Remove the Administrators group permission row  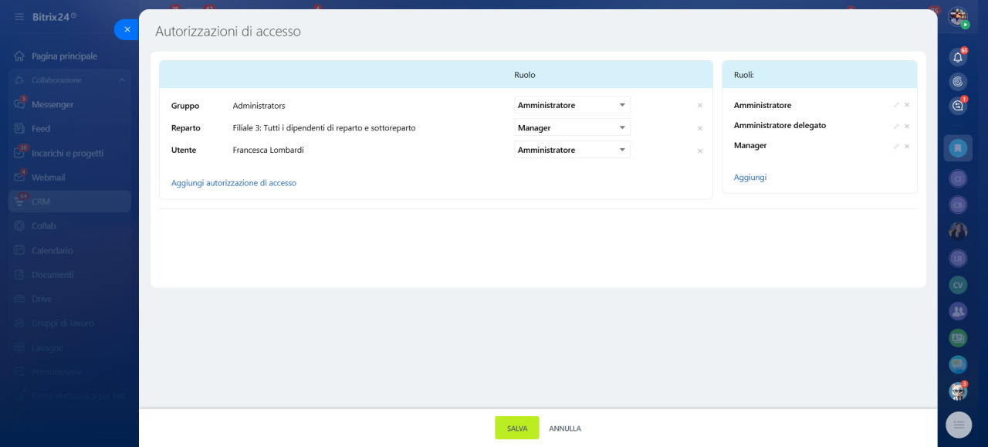click(x=700, y=106)
